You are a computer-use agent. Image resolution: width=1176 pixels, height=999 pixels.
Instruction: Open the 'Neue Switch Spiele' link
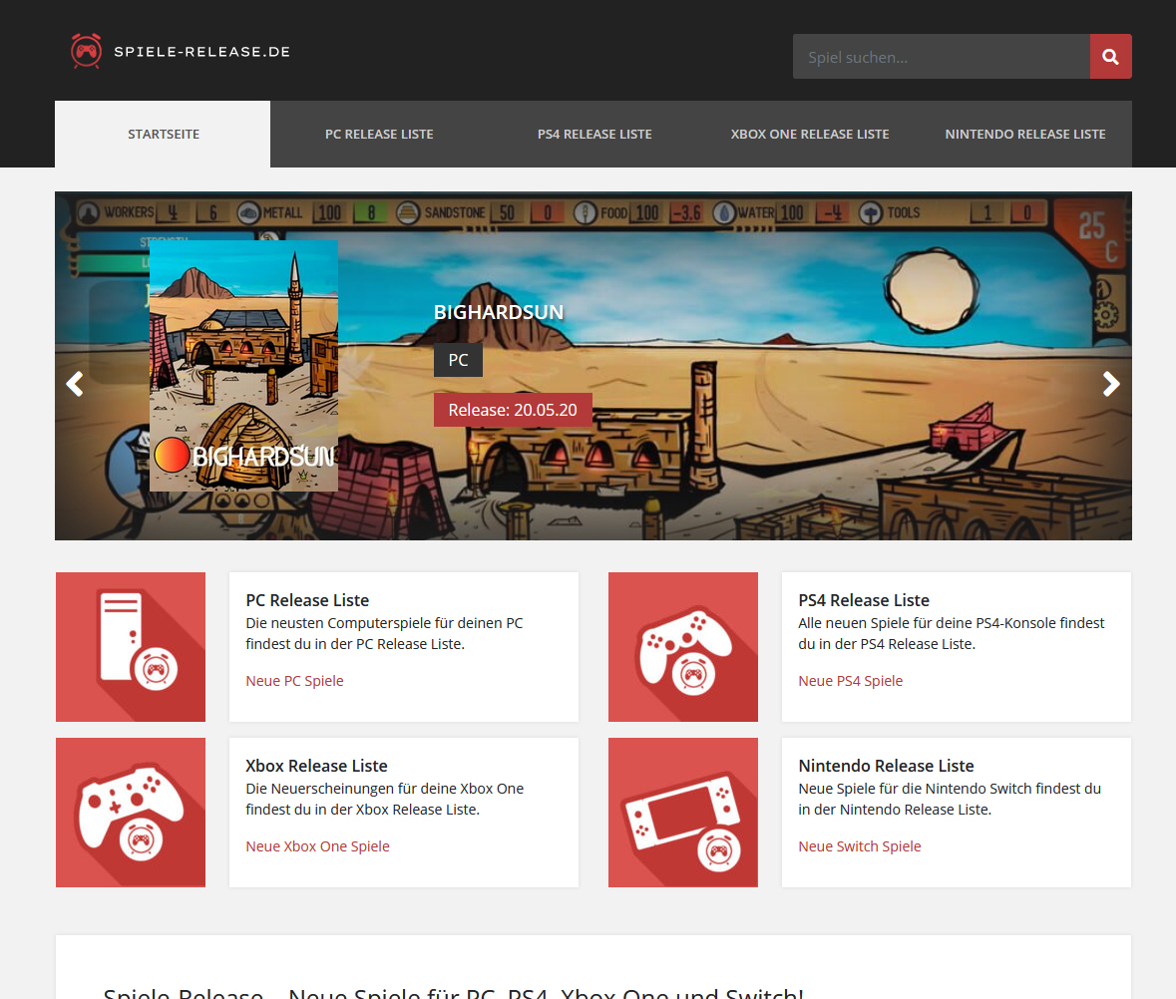pos(860,846)
